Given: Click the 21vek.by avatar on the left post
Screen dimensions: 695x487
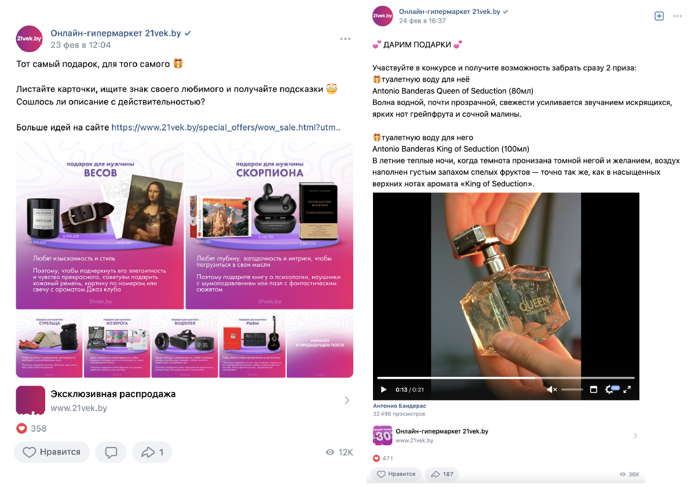Looking at the screenshot, I should tap(30, 39).
